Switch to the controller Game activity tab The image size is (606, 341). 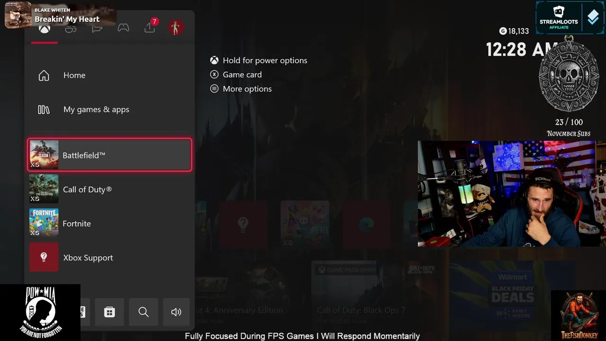tap(124, 28)
